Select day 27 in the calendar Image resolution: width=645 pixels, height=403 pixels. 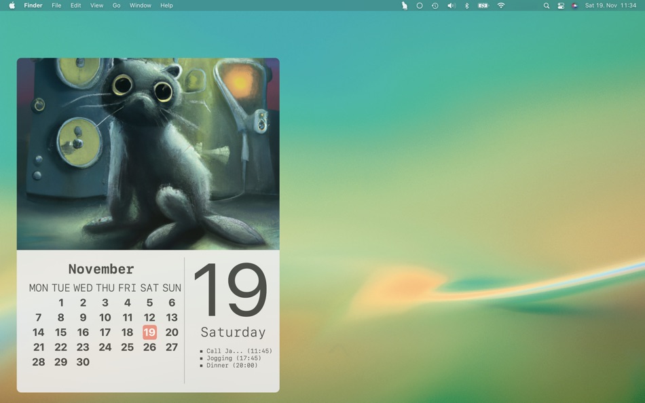(x=172, y=347)
